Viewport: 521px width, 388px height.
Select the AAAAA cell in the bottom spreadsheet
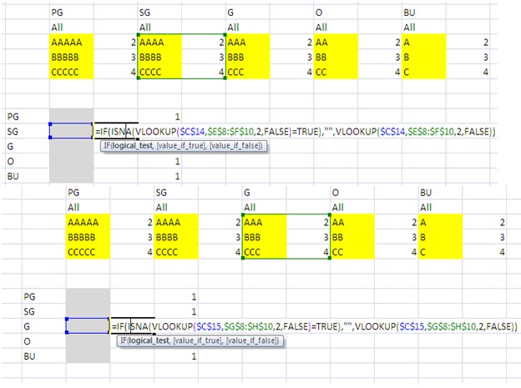pos(88,222)
